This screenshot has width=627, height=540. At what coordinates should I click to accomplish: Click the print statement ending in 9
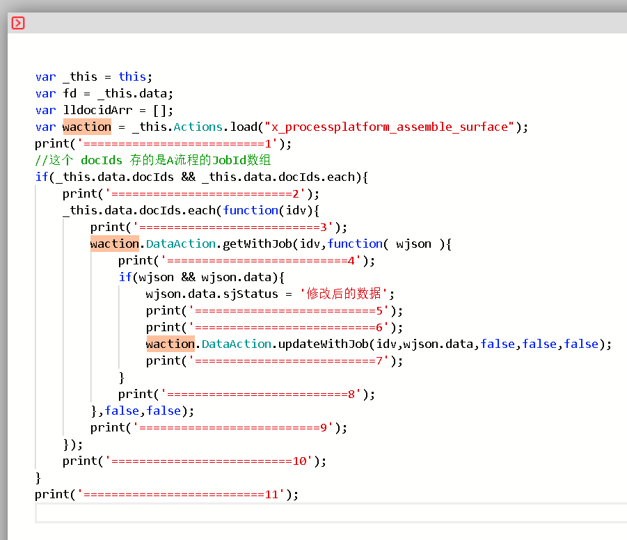pyautogui.click(x=219, y=427)
